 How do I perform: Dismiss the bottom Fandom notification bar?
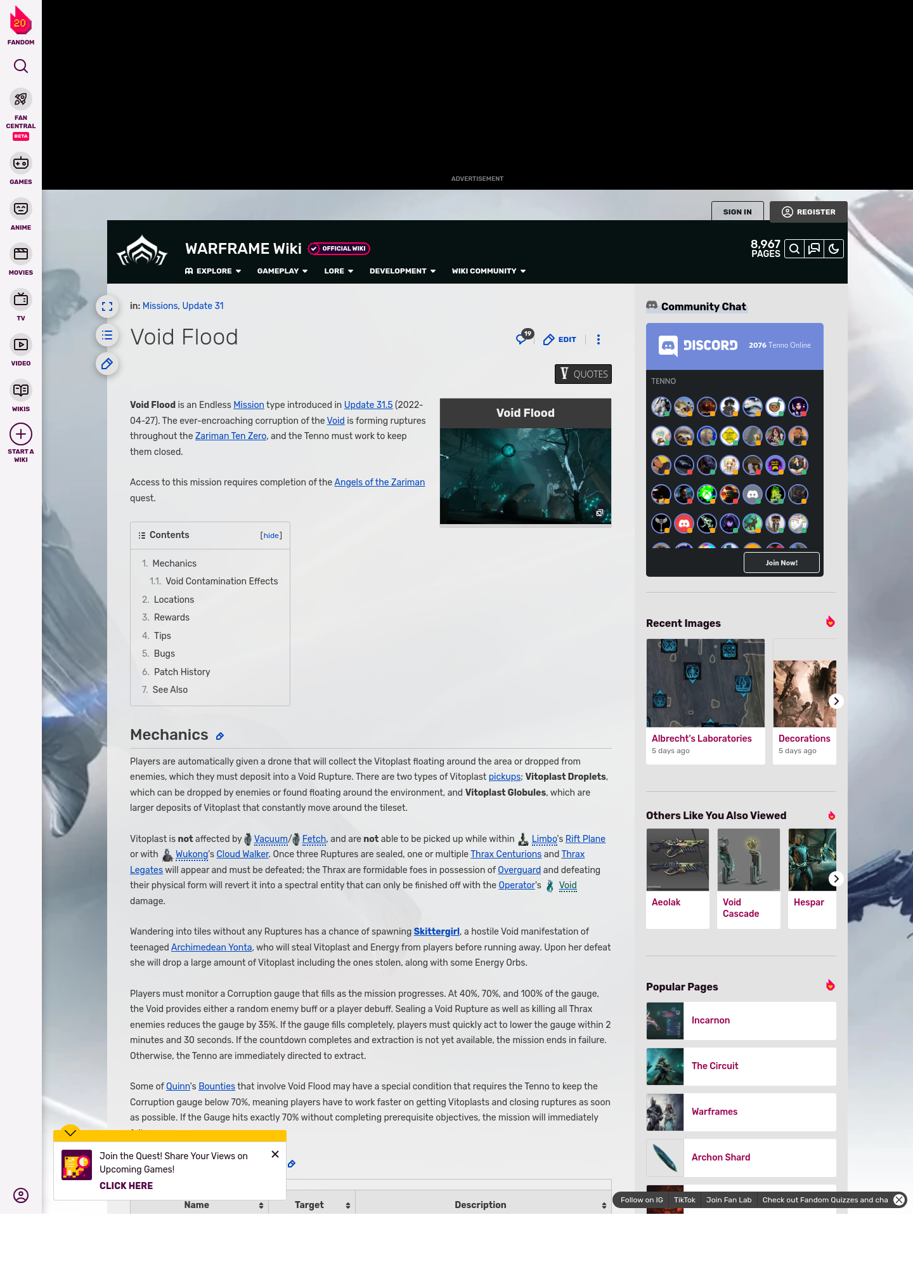tap(899, 1200)
